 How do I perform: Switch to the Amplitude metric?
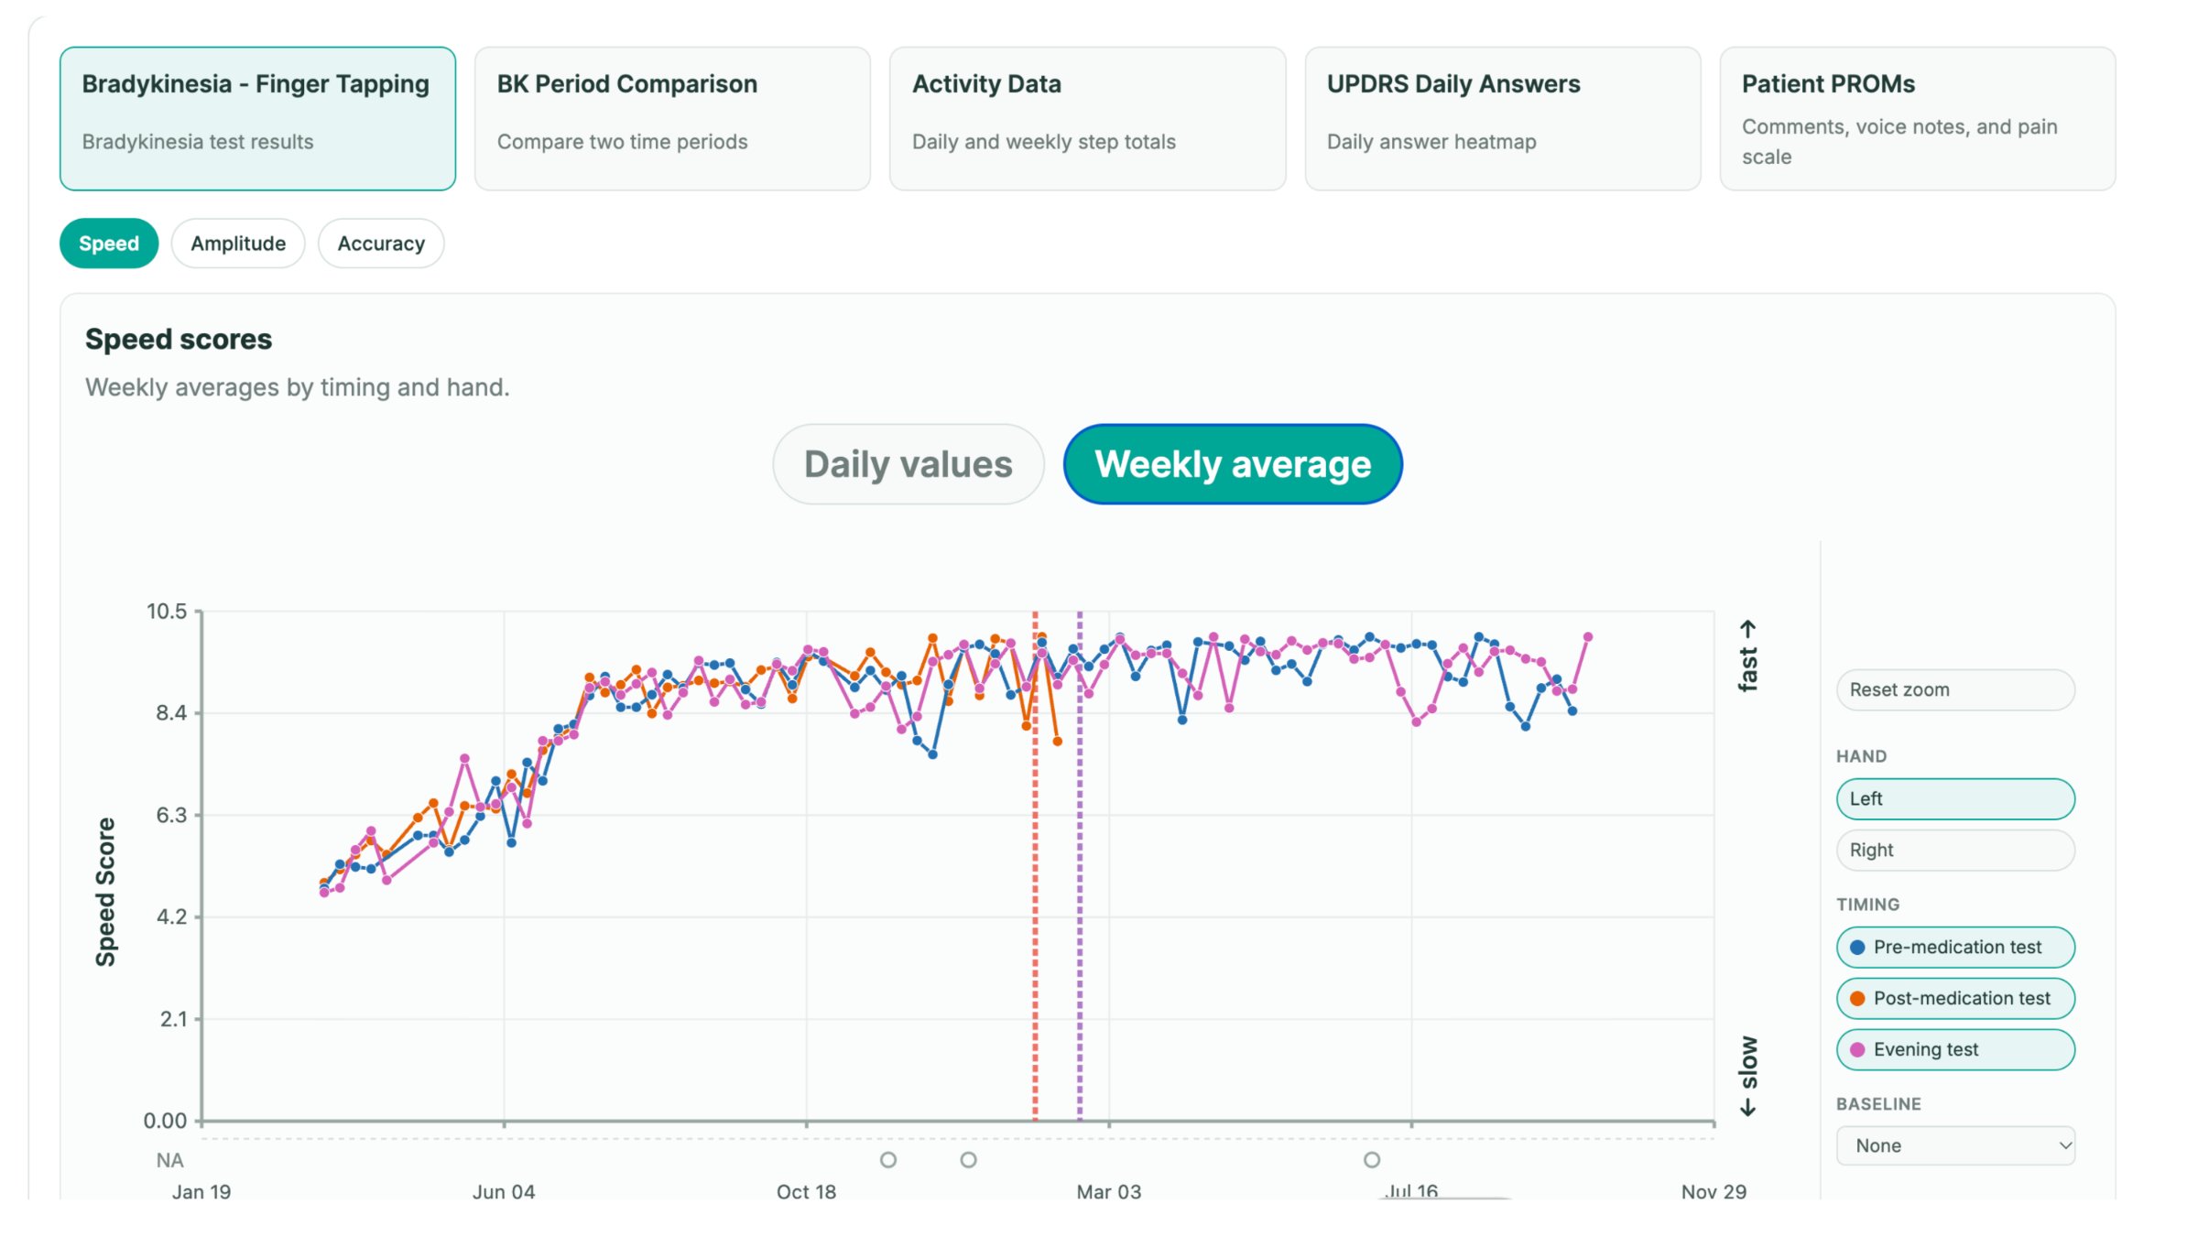pos(238,244)
